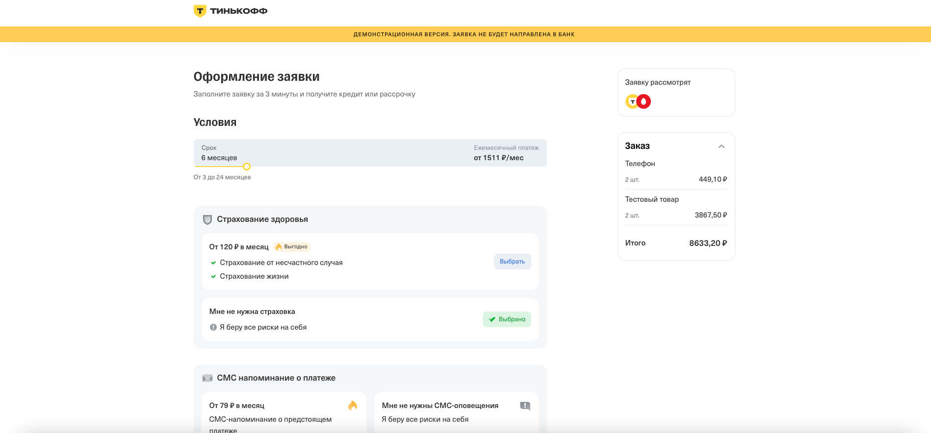Click the checkmark beside 'Страхование жизни'

click(x=213, y=277)
